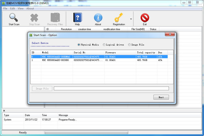The width and height of the screenshot is (204, 136).
Task: Select the Image File radio button
Action: coord(129,45)
